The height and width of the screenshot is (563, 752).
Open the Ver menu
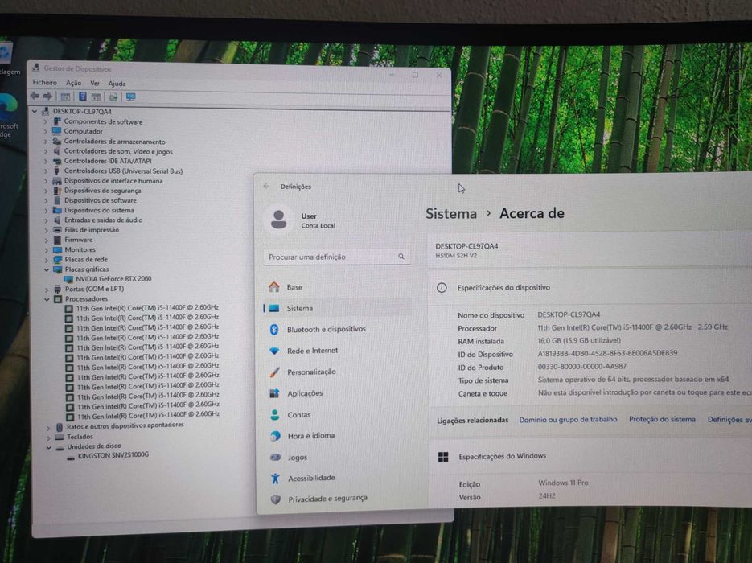pos(94,84)
